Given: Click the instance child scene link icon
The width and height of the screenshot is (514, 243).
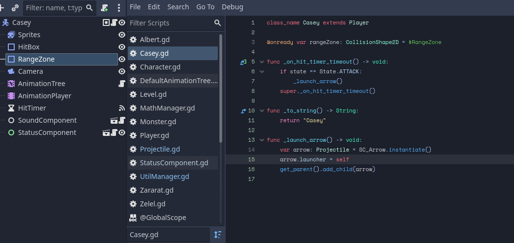Looking at the screenshot, I should [x=15, y=8].
